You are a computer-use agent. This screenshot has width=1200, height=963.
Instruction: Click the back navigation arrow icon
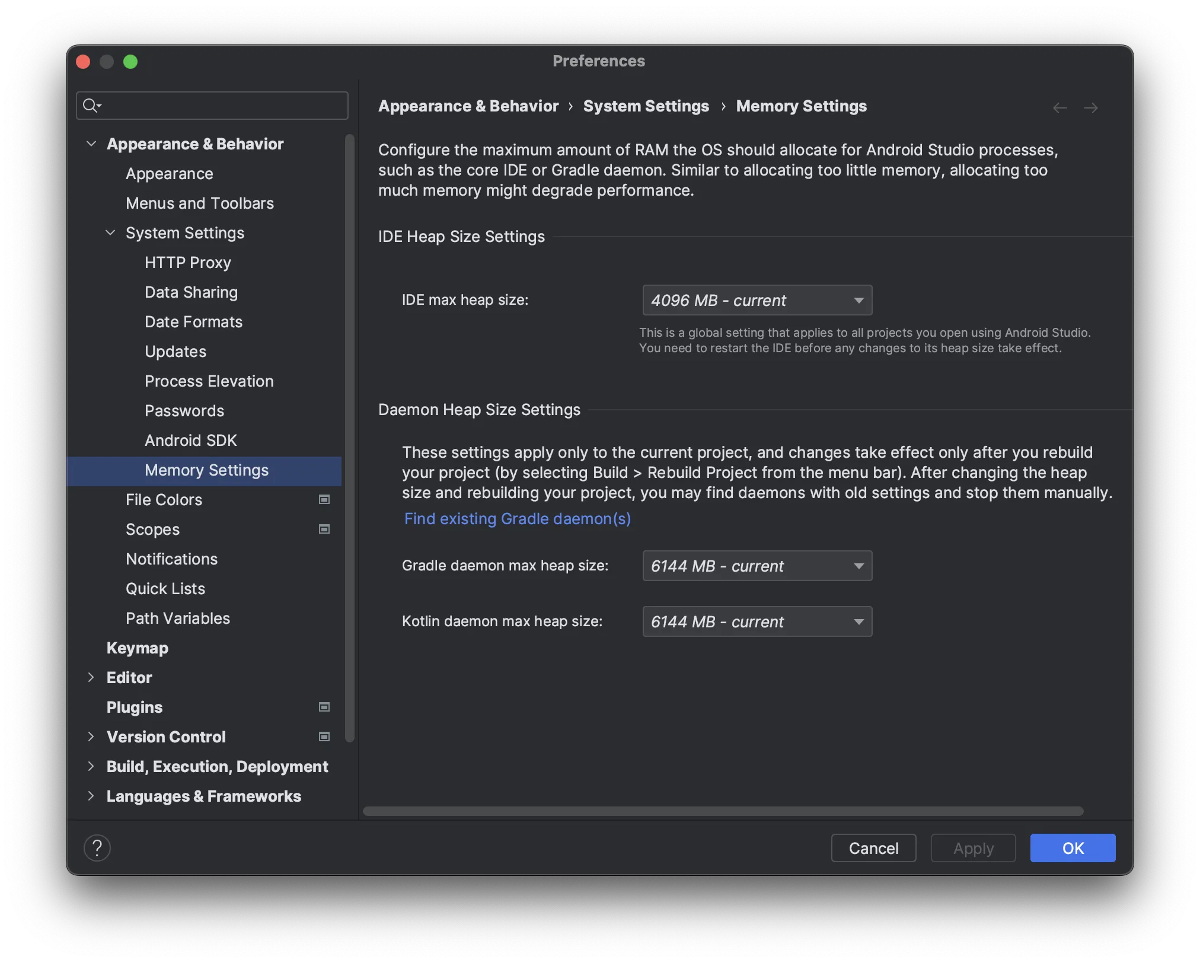pyautogui.click(x=1060, y=108)
